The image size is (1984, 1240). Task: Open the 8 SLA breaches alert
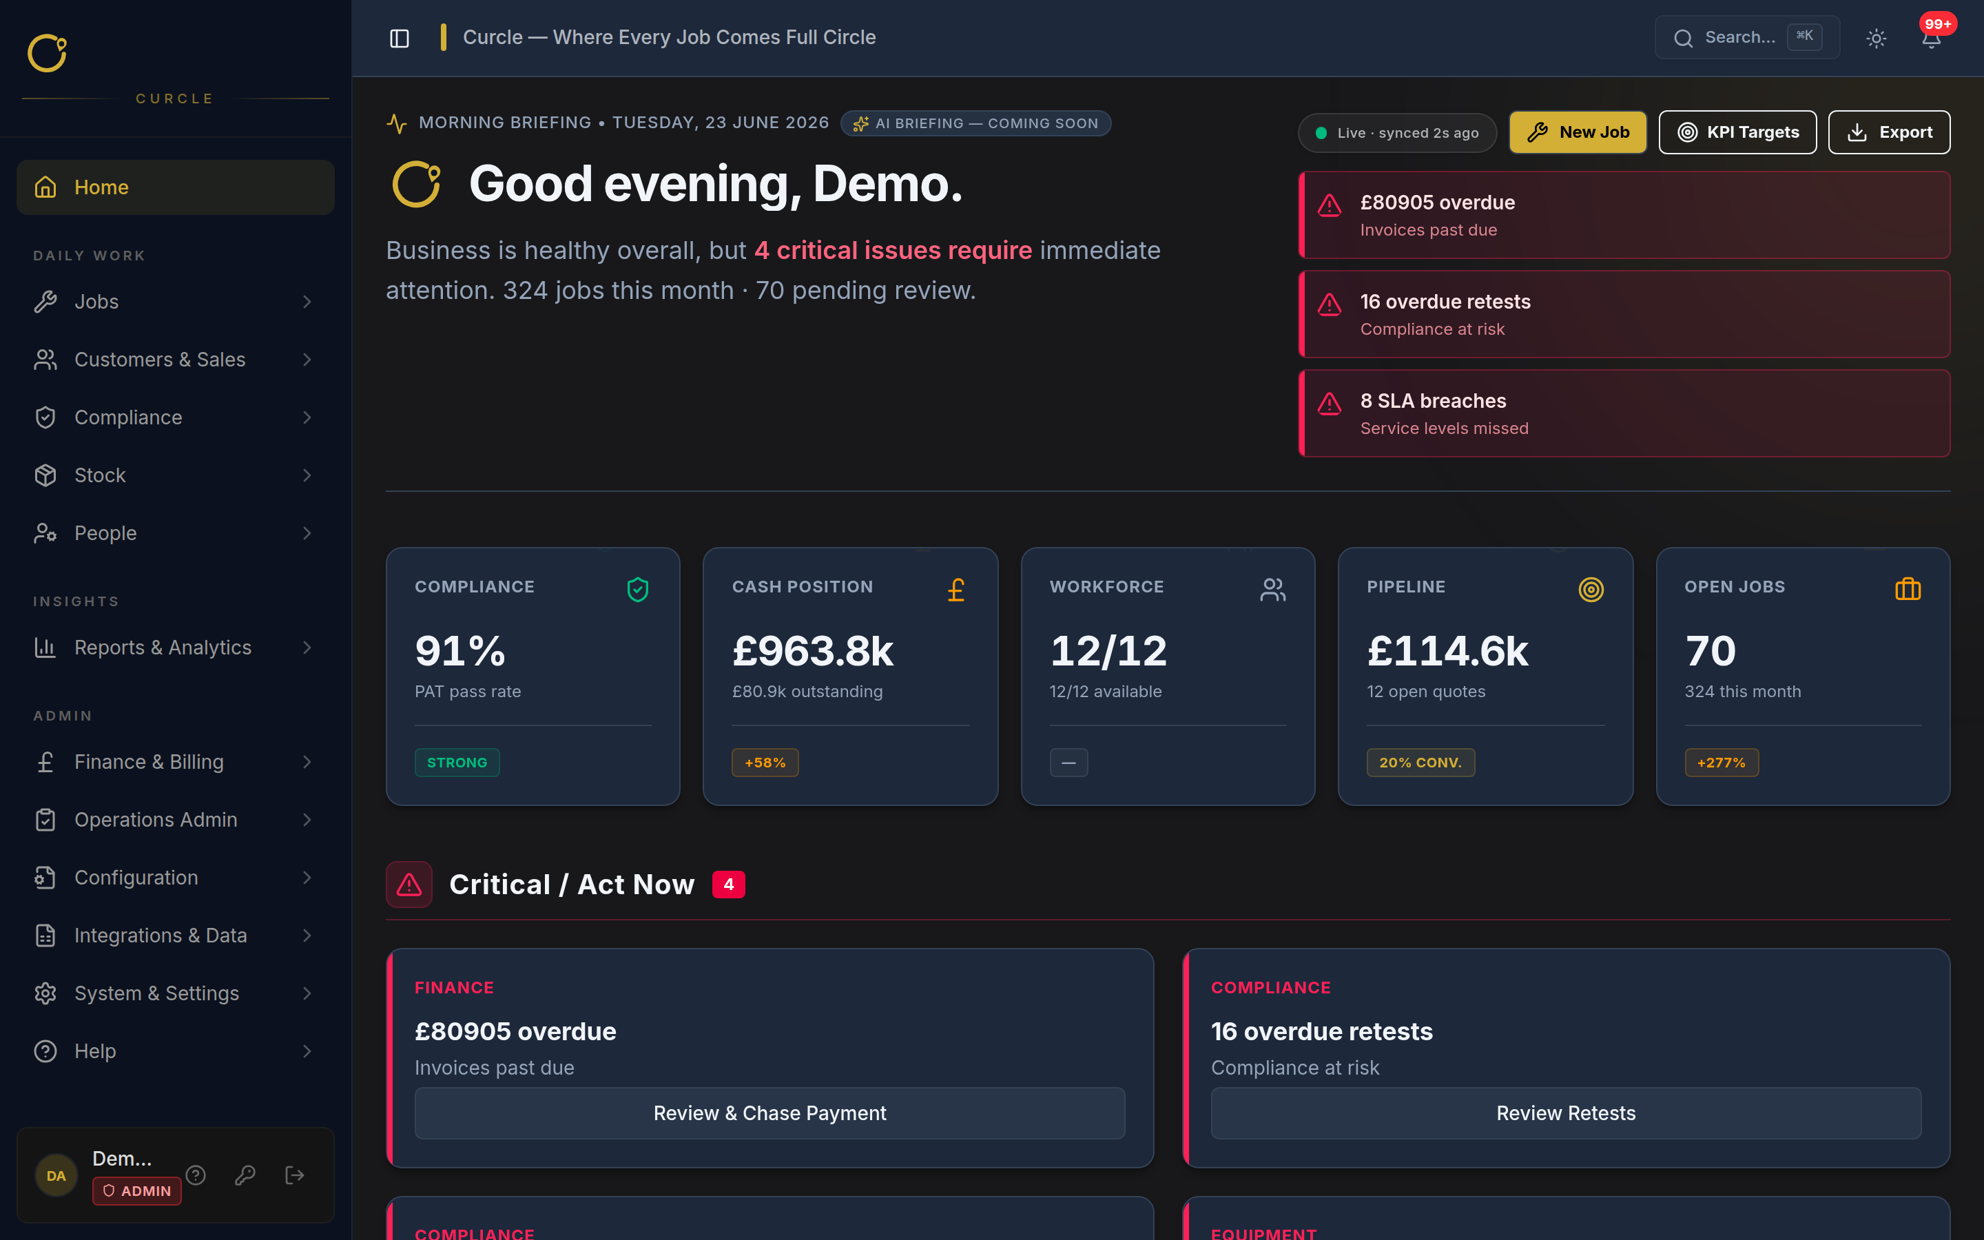tap(1624, 413)
